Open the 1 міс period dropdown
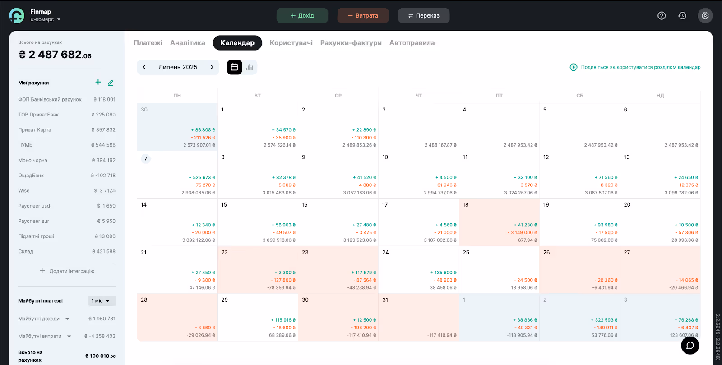This screenshot has width=722, height=365. click(102, 301)
